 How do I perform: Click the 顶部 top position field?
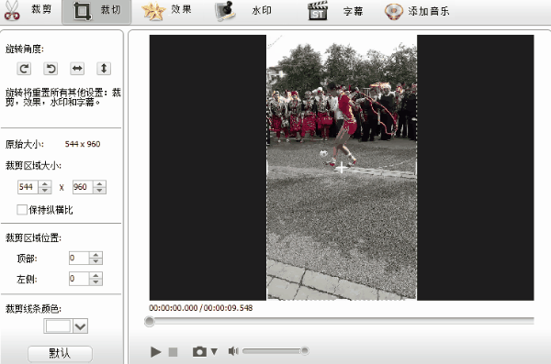tap(79, 258)
